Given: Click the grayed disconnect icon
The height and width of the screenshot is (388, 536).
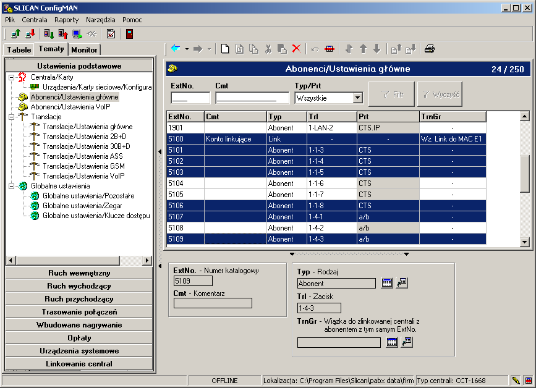Looking at the screenshot, I should point(91,34).
